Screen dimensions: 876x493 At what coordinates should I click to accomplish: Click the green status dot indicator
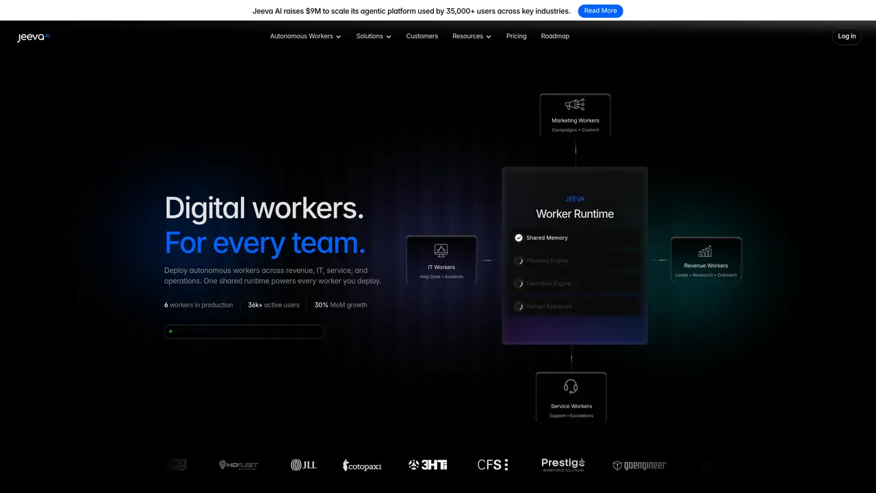(170, 331)
